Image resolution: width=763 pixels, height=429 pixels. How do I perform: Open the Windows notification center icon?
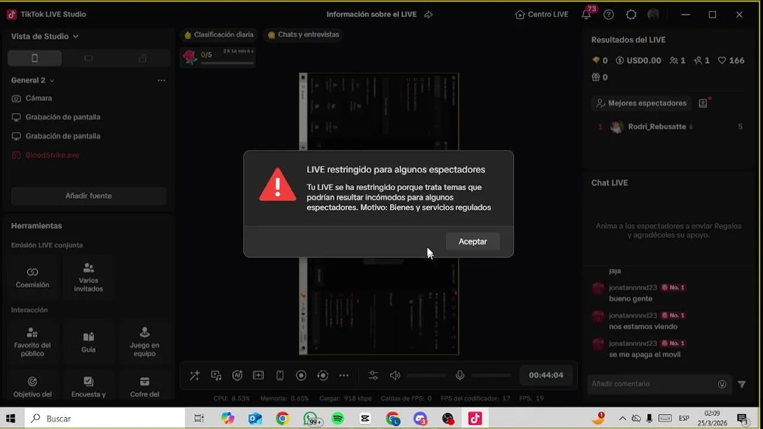742,419
